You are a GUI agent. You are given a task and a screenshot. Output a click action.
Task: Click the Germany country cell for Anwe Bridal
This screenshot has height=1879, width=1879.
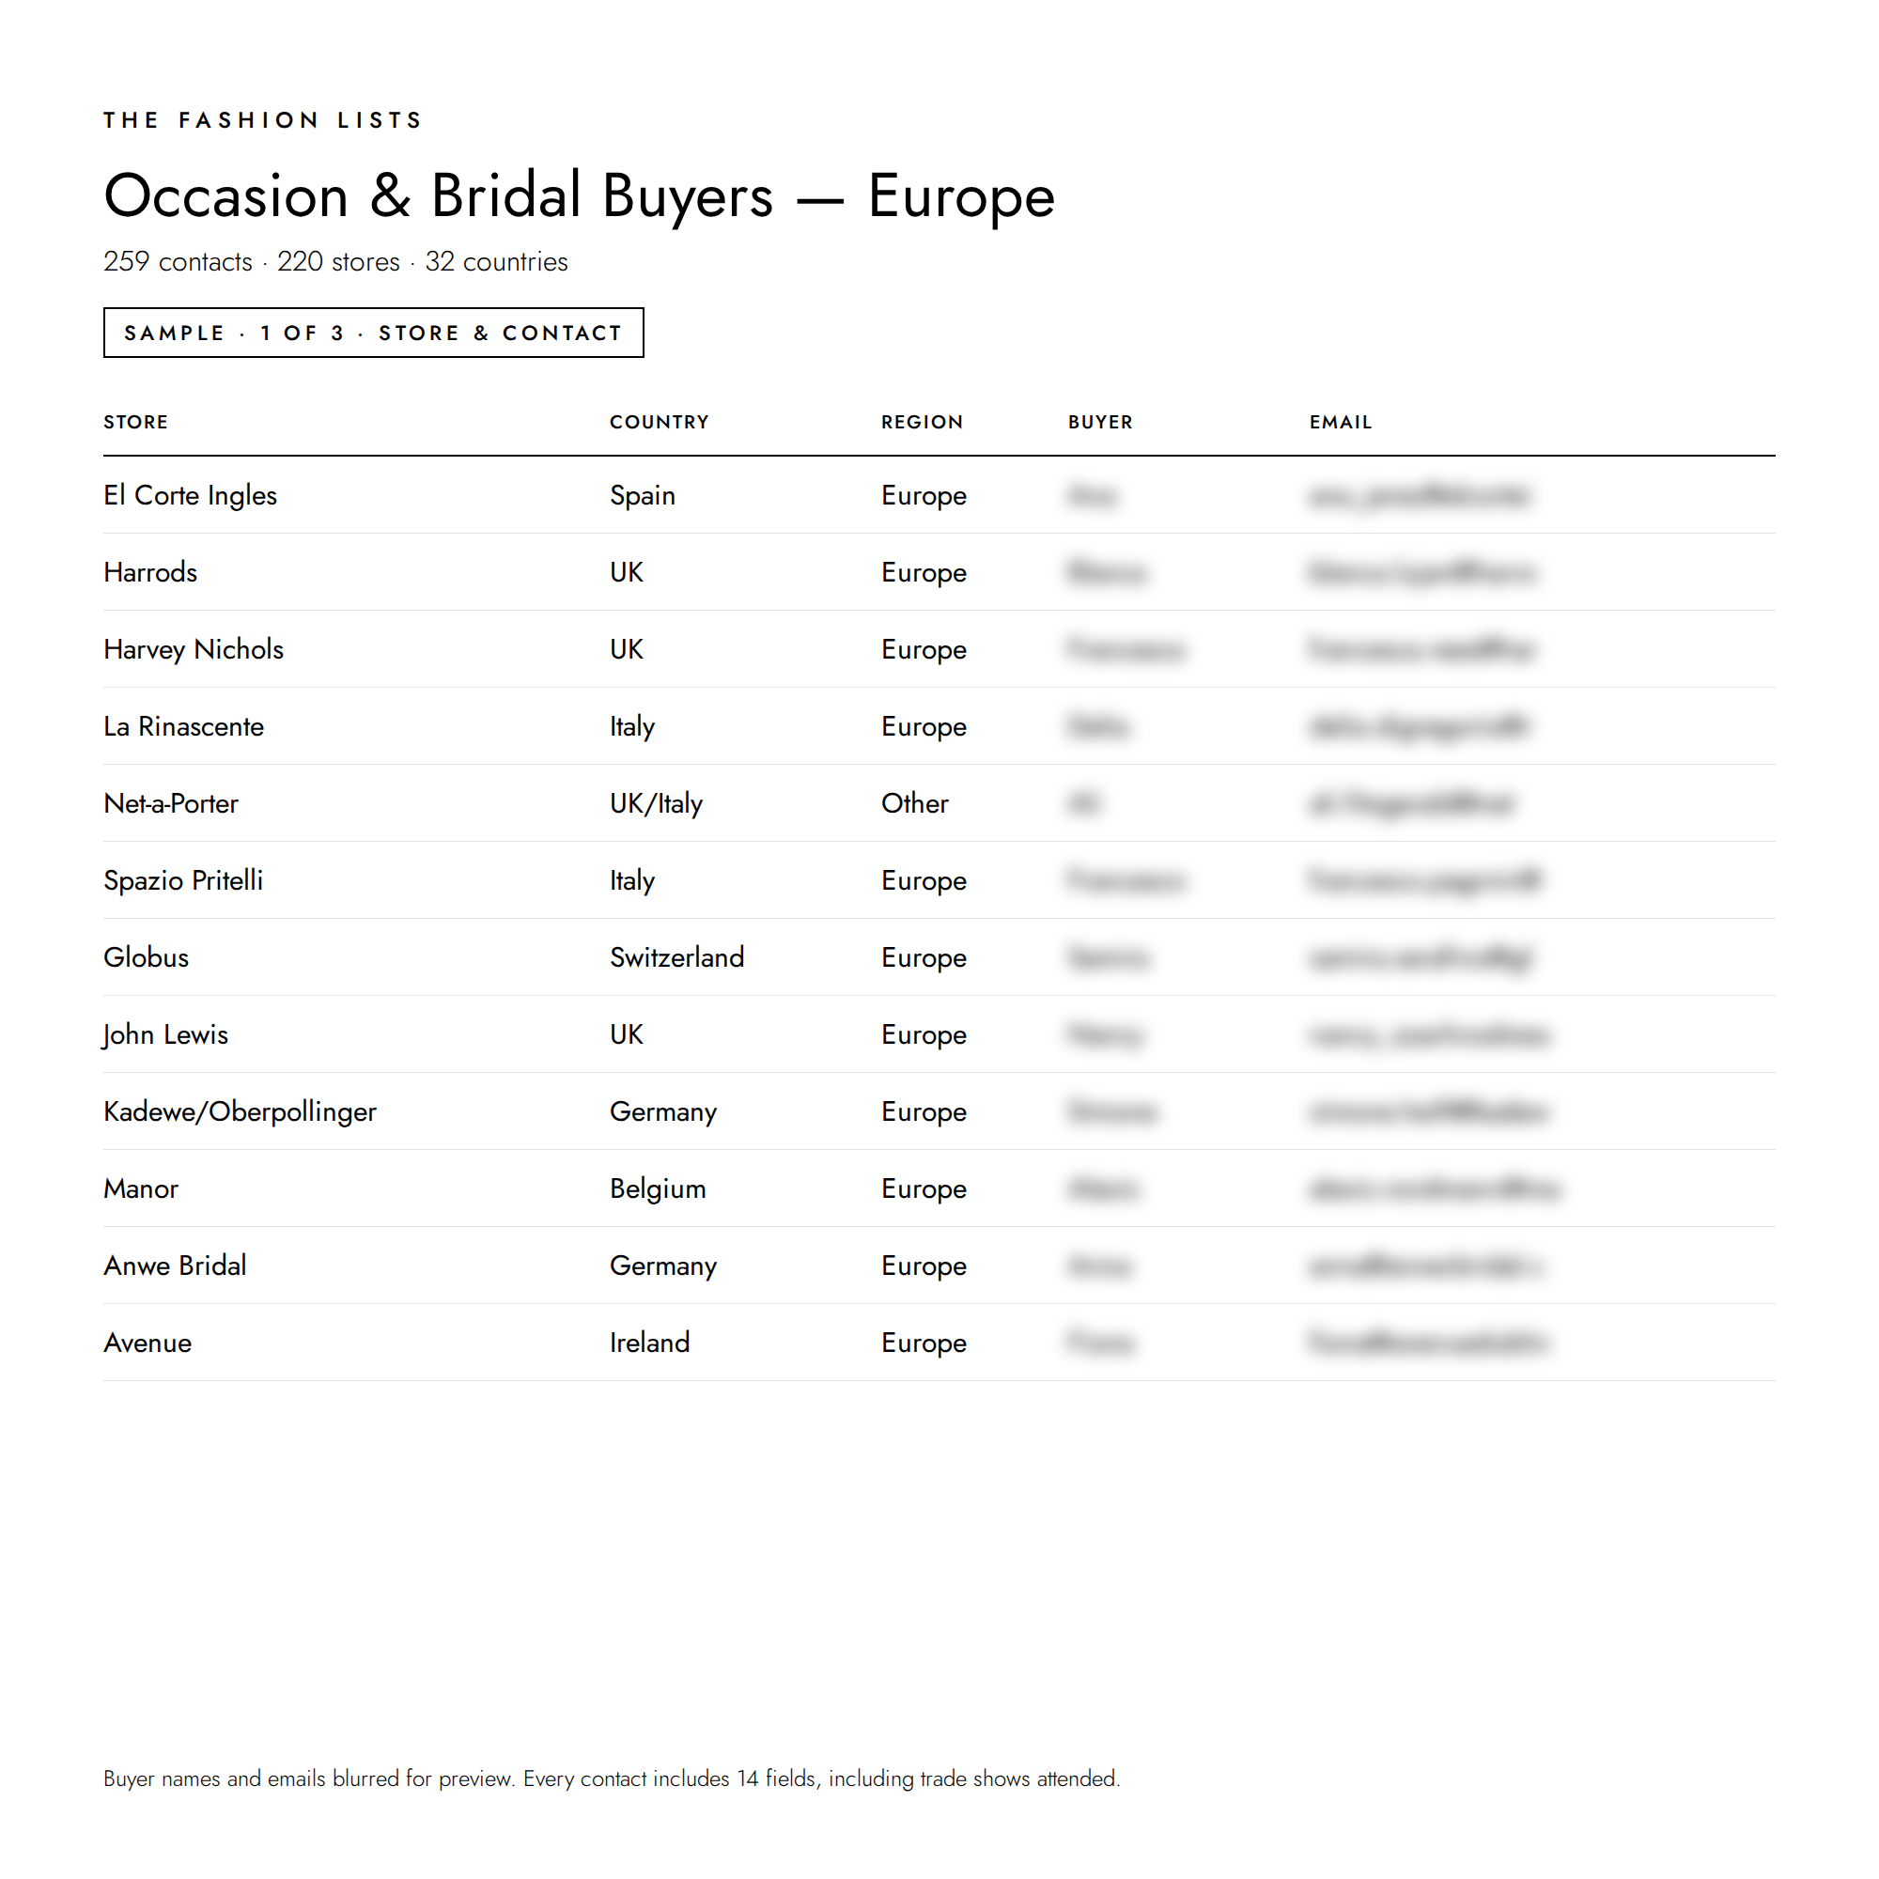(663, 1266)
